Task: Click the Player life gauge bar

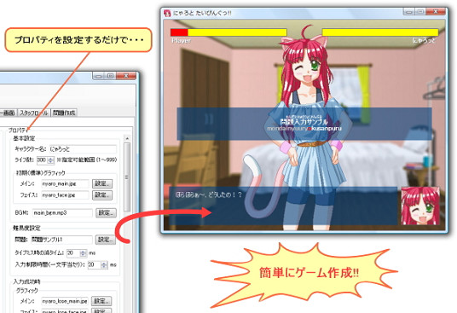Action: (x=228, y=32)
